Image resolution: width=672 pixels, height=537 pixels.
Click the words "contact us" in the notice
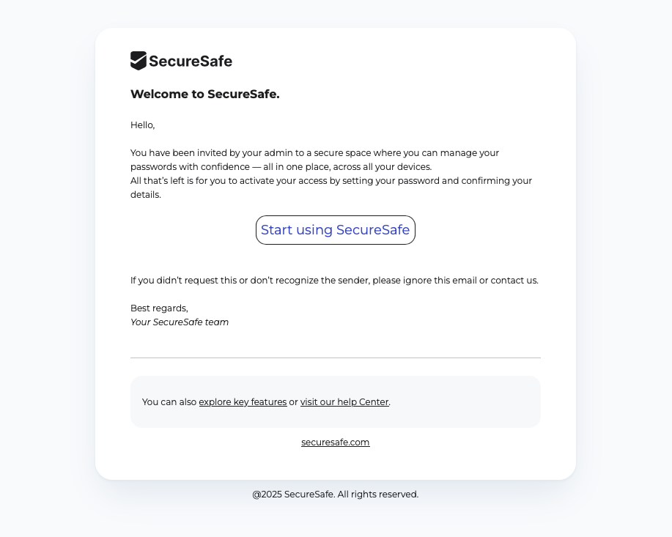coord(514,281)
